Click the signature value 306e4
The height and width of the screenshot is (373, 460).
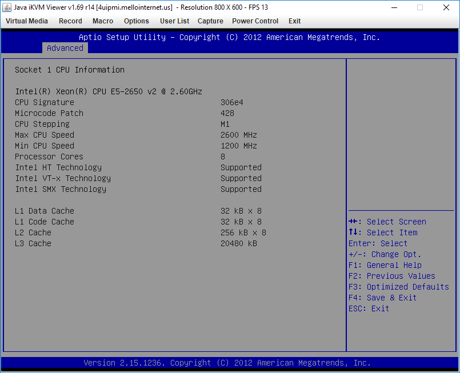tap(232, 102)
